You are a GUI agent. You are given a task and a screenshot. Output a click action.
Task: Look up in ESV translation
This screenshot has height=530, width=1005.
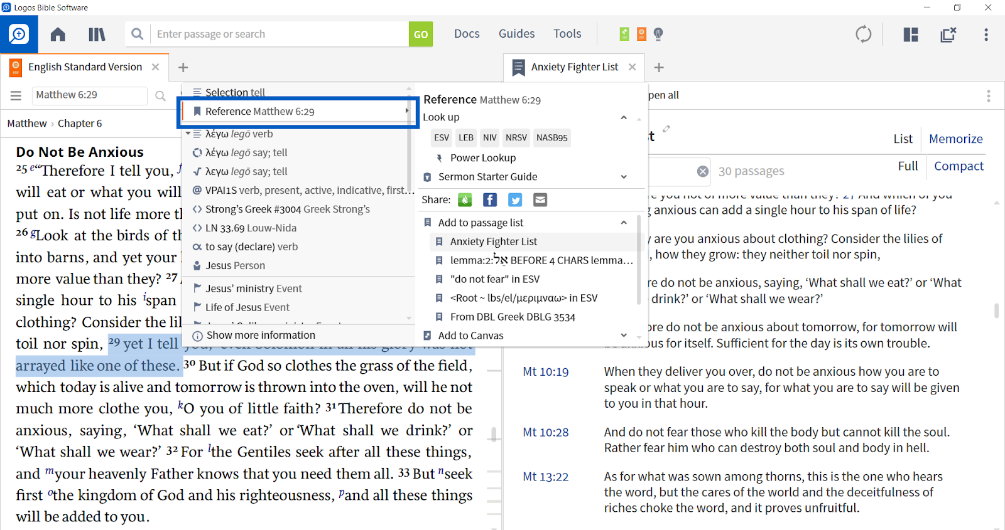[442, 137]
